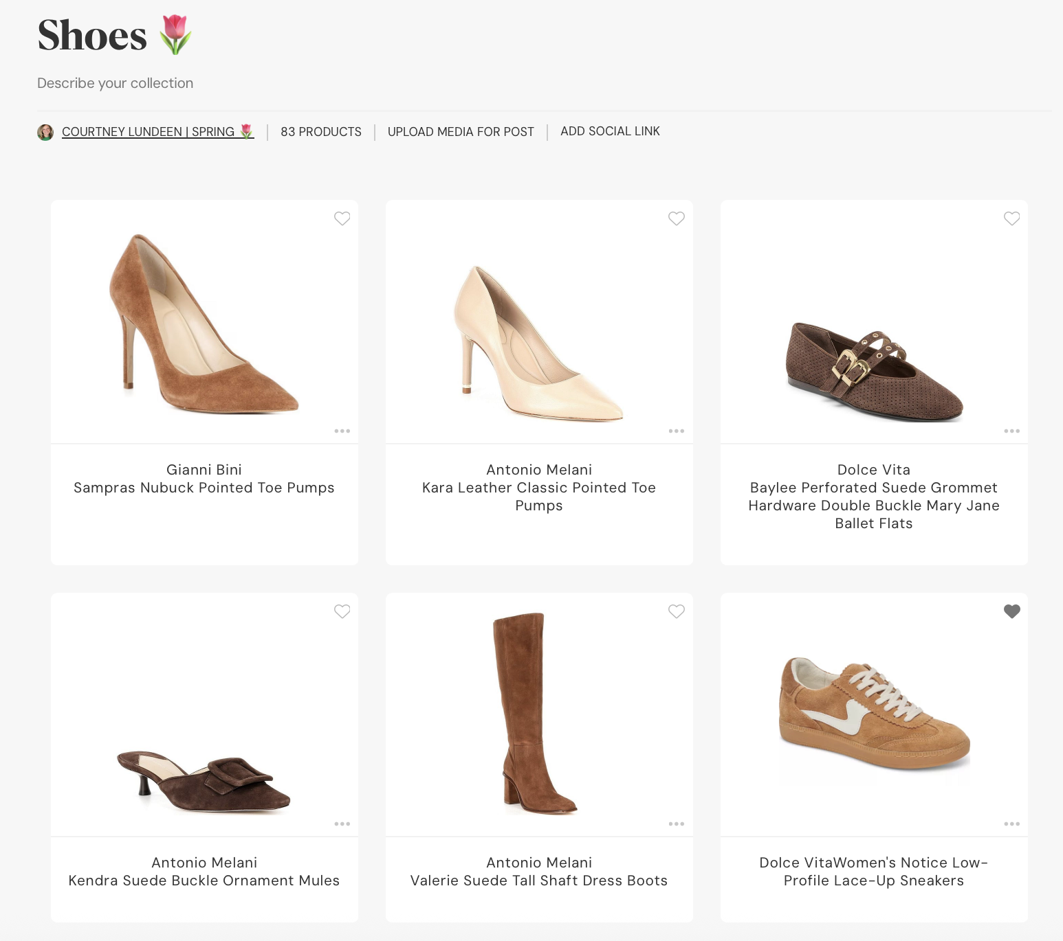Favorite the Antonio Melani Kara pumps

coord(677,218)
